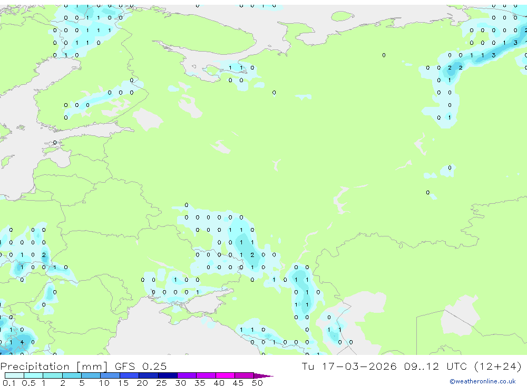This screenshot has height=386, width=527.
Task: Click the date '17-03-2026' in the caption
Action: pyautogui.click(x=359, y=366)
